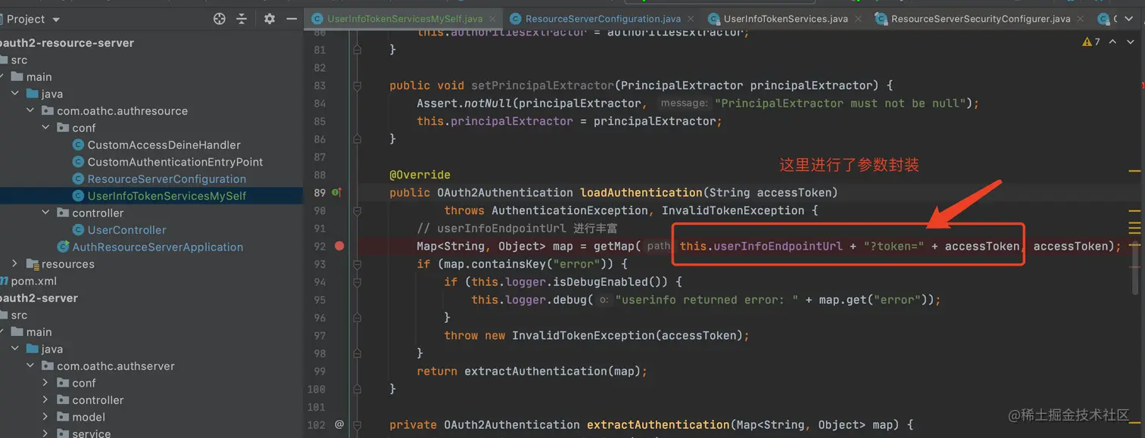Select src folder under oauth2-server
Image resolution: width=1145 pixels, height=438 pixels.
point(19,315)
